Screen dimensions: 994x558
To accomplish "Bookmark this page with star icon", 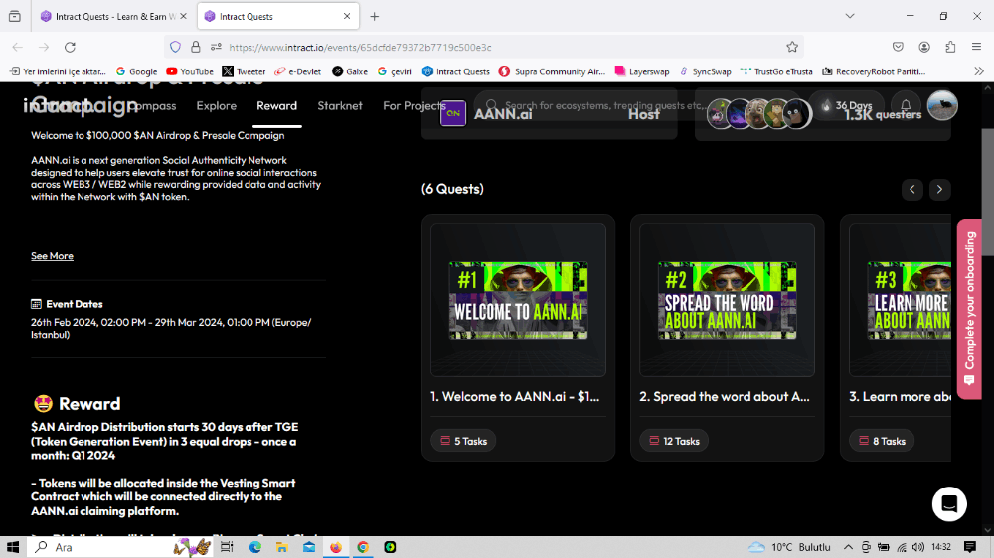I will tap(792, 47).
